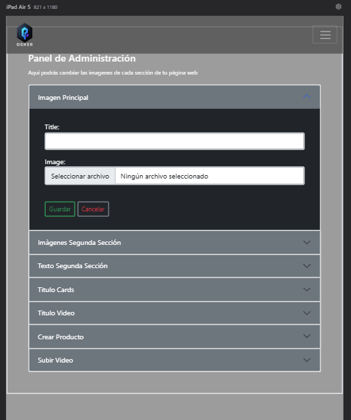Save with the Guardar button
The image size is (351, 420).
pyautogui.click(x=60, y=209)
